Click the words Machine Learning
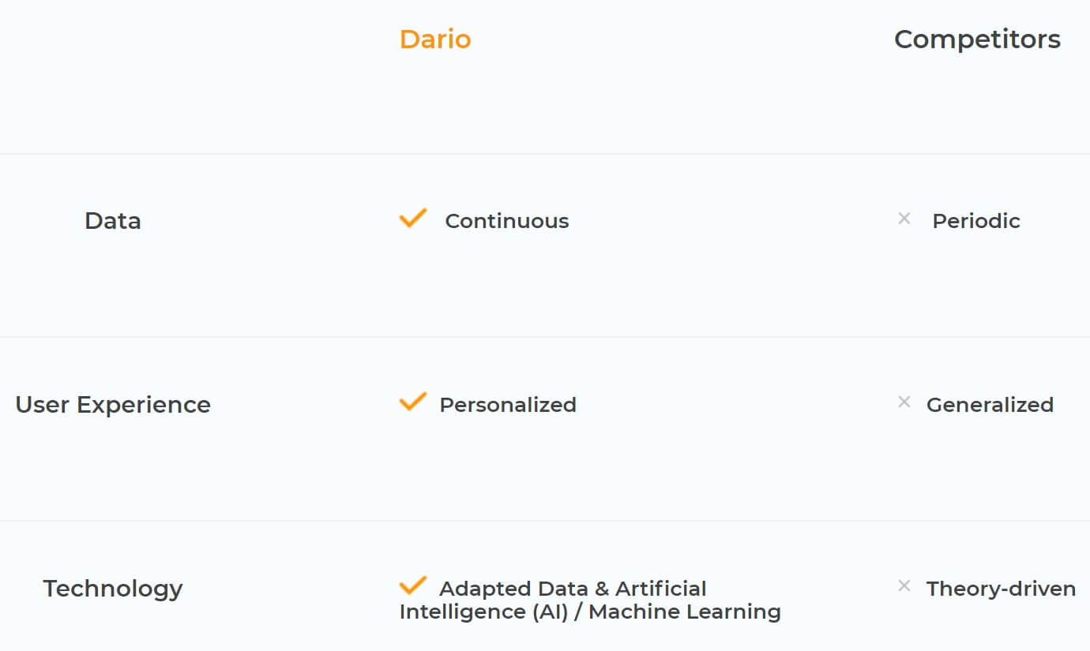 click(685, 612)
